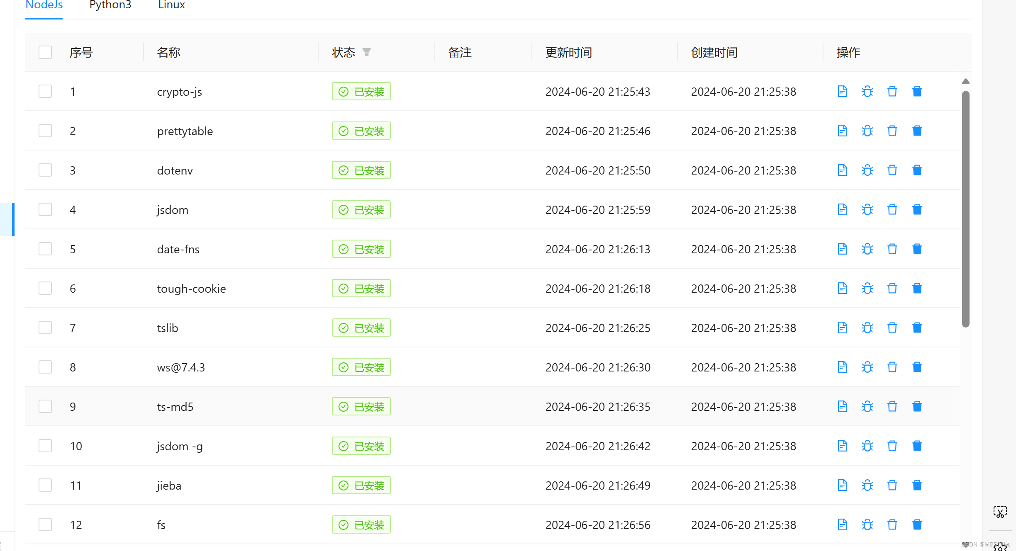Click the 已安装 status tag for tslib

[x=361, y=328]
